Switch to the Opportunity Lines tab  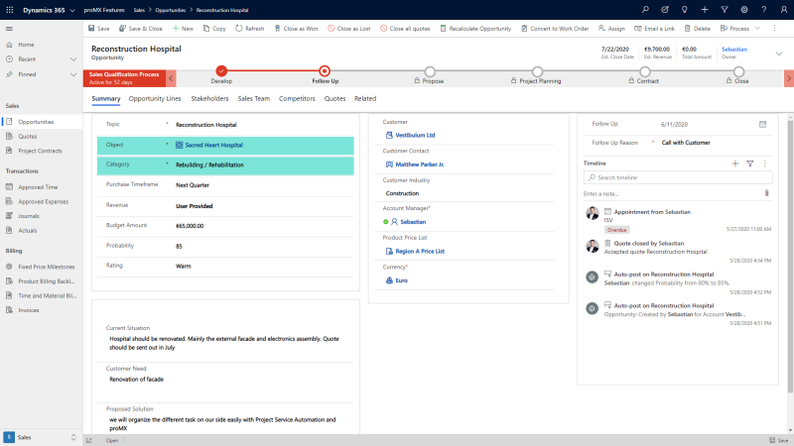(155, 99)
